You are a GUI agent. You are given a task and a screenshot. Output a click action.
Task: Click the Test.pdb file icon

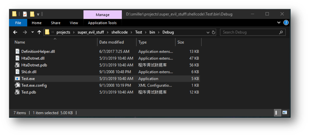pyautogui.click(x=18, y=92)
